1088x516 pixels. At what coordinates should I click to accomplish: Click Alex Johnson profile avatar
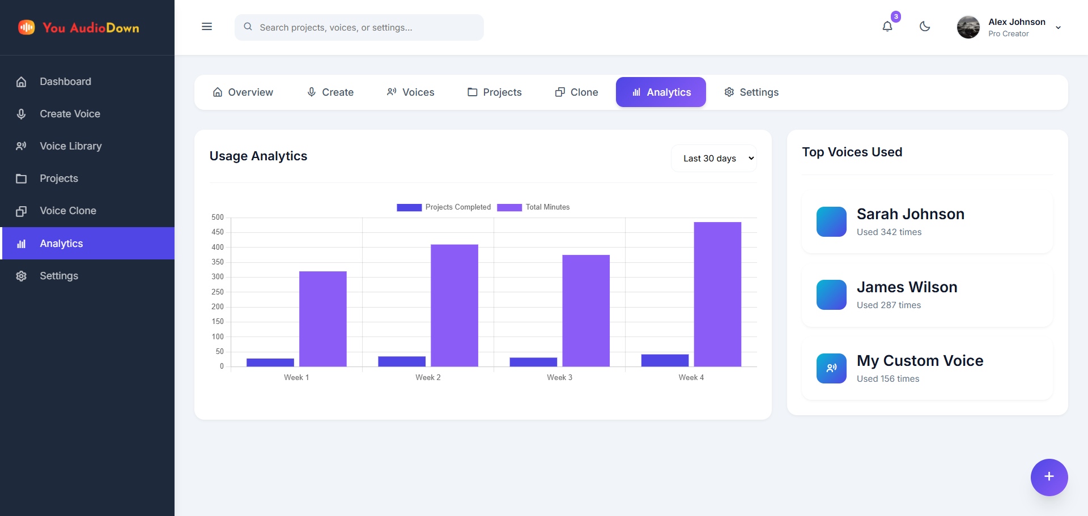[968, 27]
